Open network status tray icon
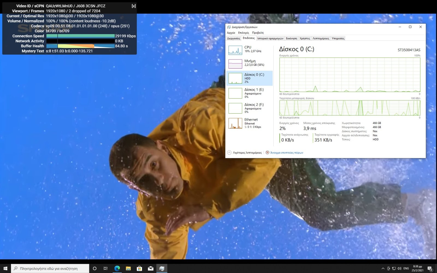This screenshot has height=273, width=437. point(394,268)
